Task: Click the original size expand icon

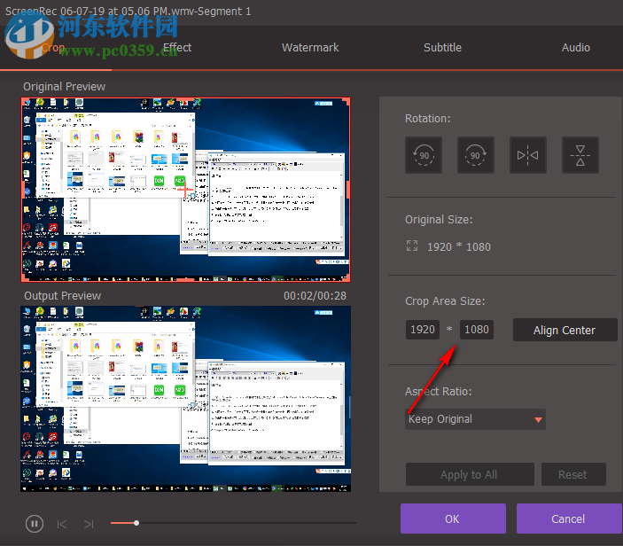Action: [412, 246]
